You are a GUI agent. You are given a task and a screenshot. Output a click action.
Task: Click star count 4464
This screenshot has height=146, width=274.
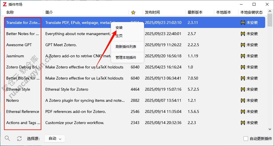[x=135, y=89]
